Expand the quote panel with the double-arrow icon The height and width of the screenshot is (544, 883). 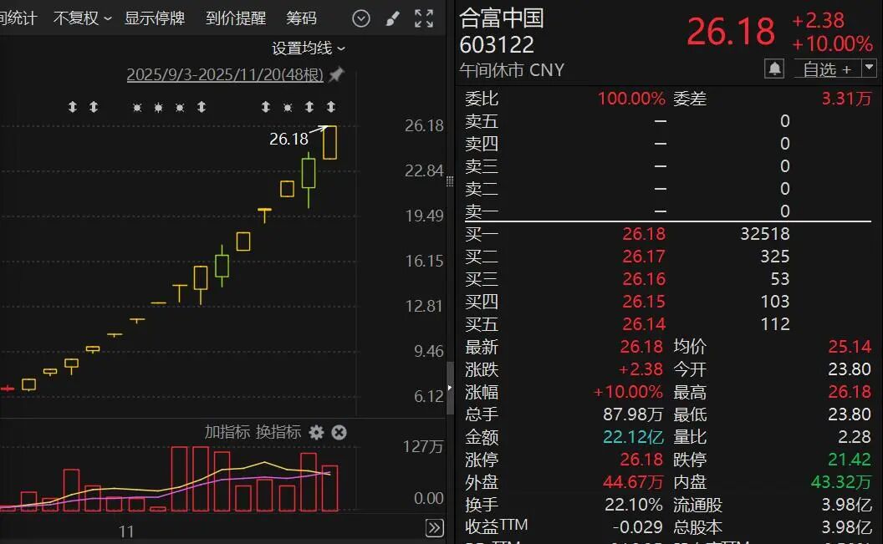(434, 528)
